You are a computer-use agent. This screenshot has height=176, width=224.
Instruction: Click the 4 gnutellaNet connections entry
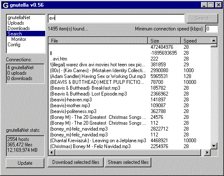click(x=20, y=68)
